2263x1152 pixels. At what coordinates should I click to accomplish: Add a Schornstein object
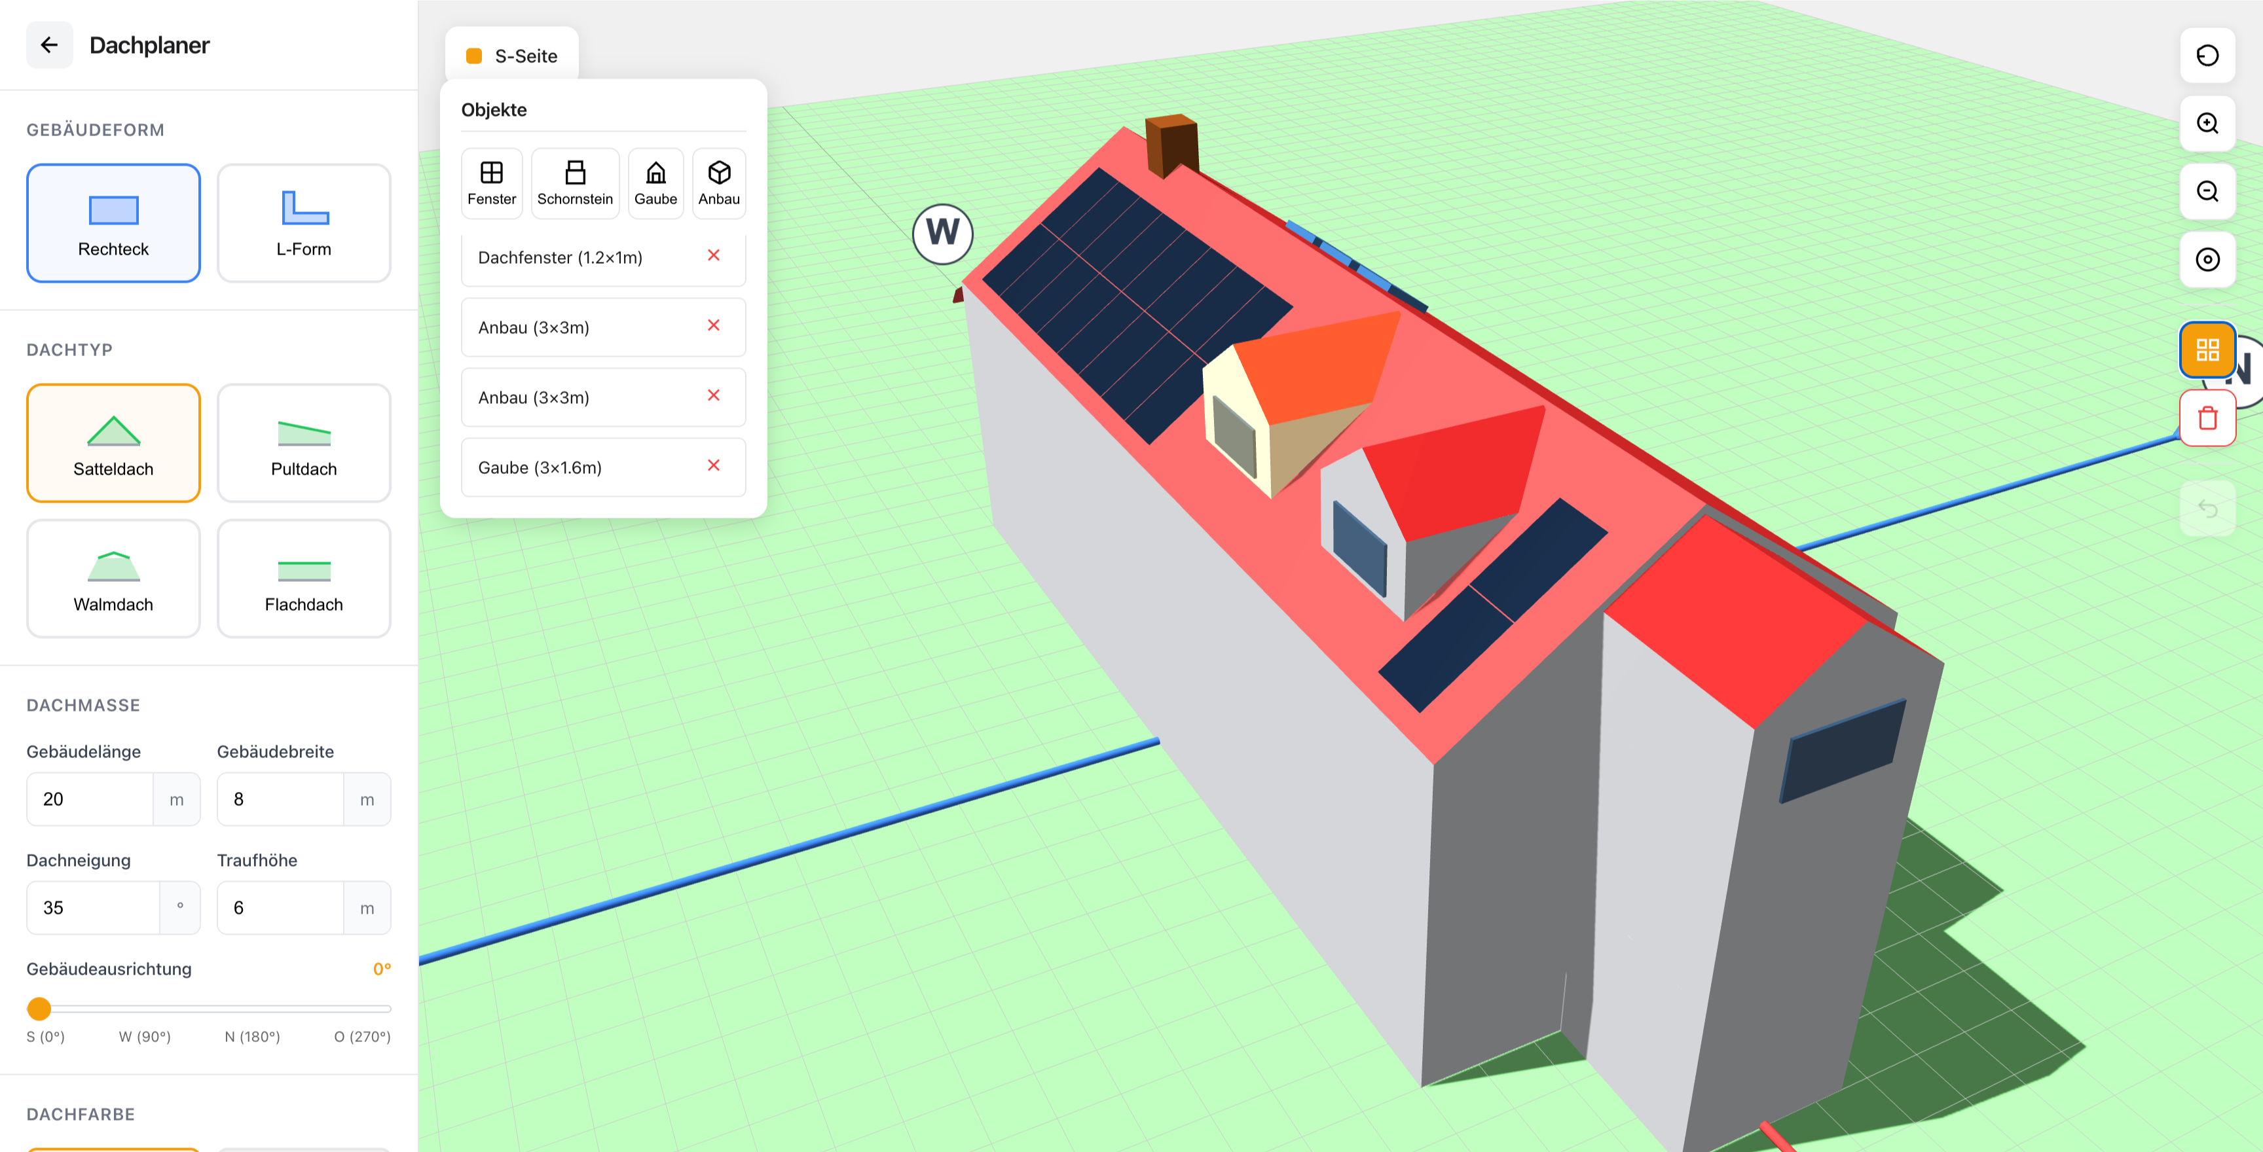tap(574, 183)
